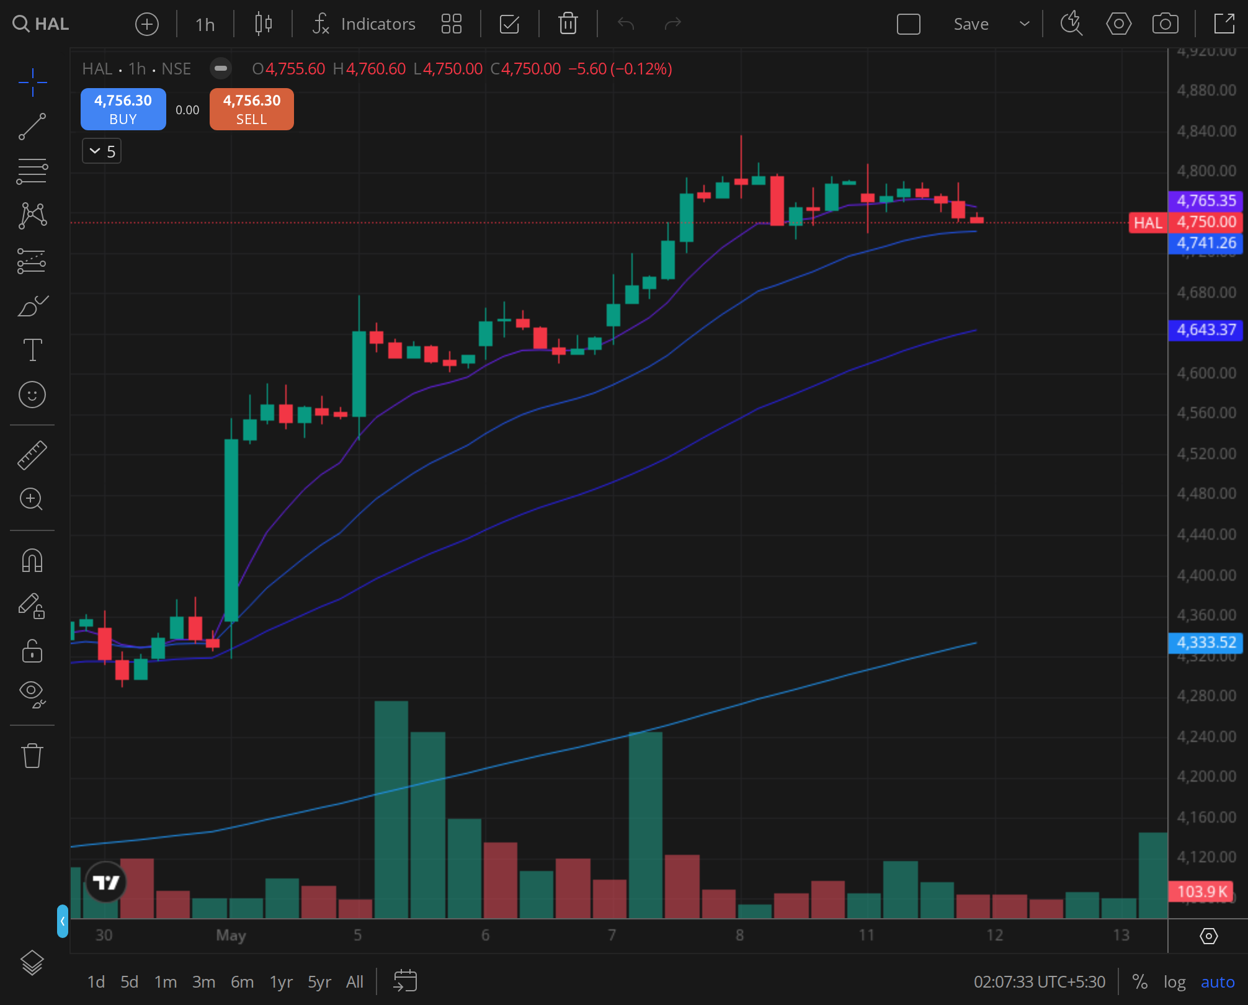Open fullscreen mode icon

pyautogui.click(x=1224, y=24)
